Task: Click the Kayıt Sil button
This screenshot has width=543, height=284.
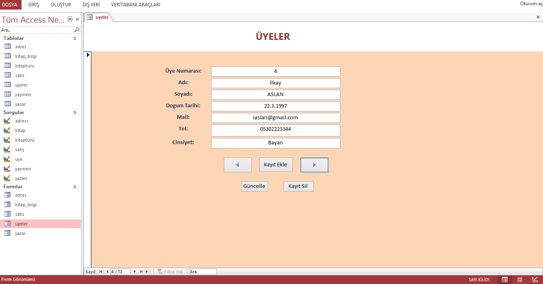Action: click(x=298, y=186)
